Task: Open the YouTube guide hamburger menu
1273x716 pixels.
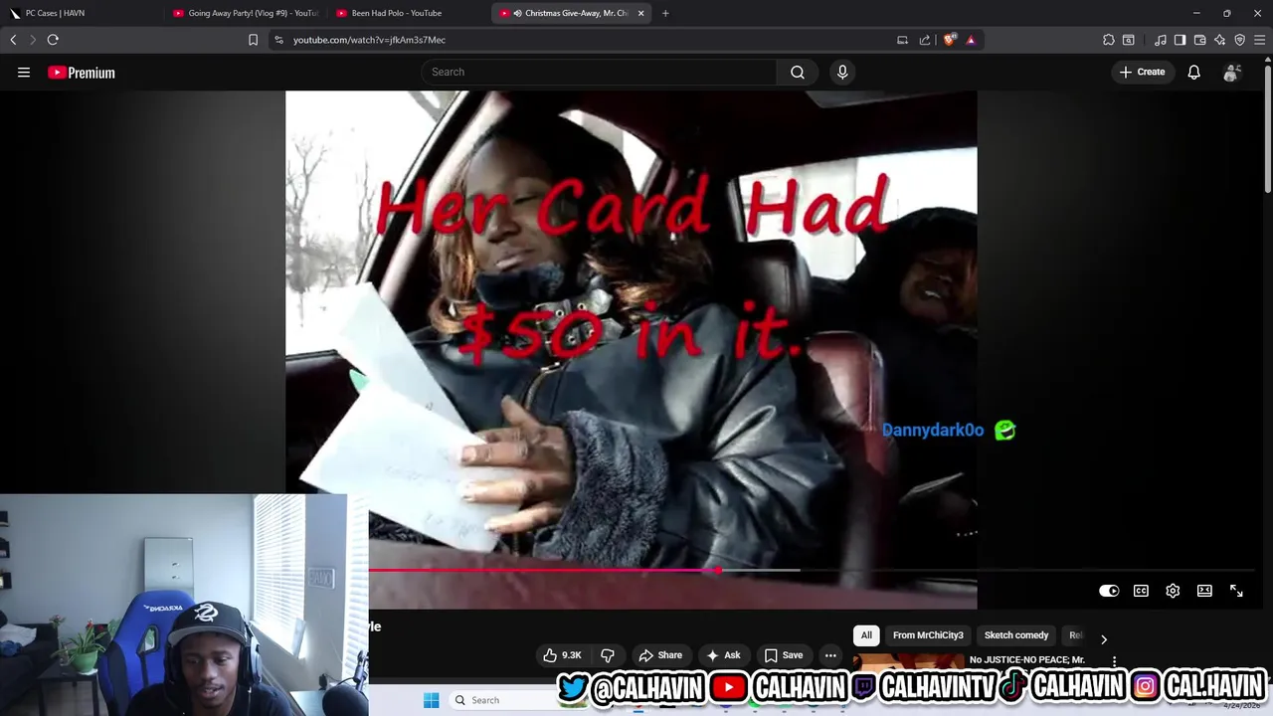Action: pyautogui.click(x=24, y=72)
